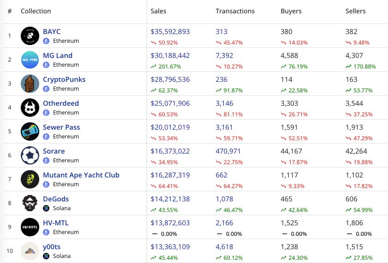Click the Solana icon under DeGods

coord(46,208)
